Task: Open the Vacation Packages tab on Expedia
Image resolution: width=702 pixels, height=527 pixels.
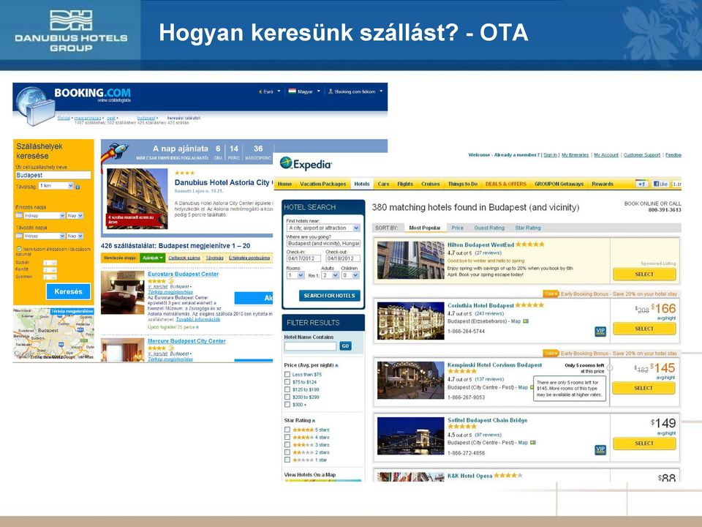Action: [x=322, y=184]
